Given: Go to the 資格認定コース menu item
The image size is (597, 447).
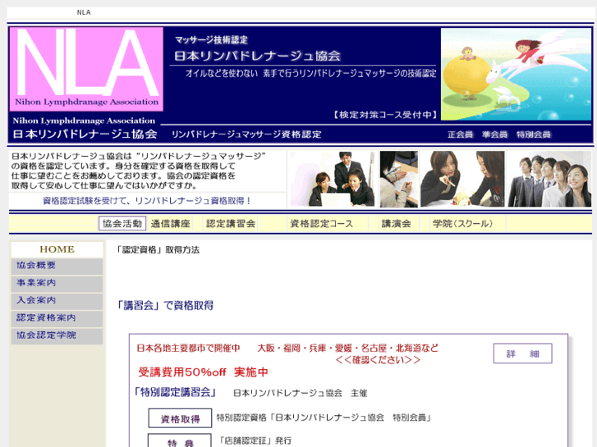Looking at the screenshot, I should 322,224.
